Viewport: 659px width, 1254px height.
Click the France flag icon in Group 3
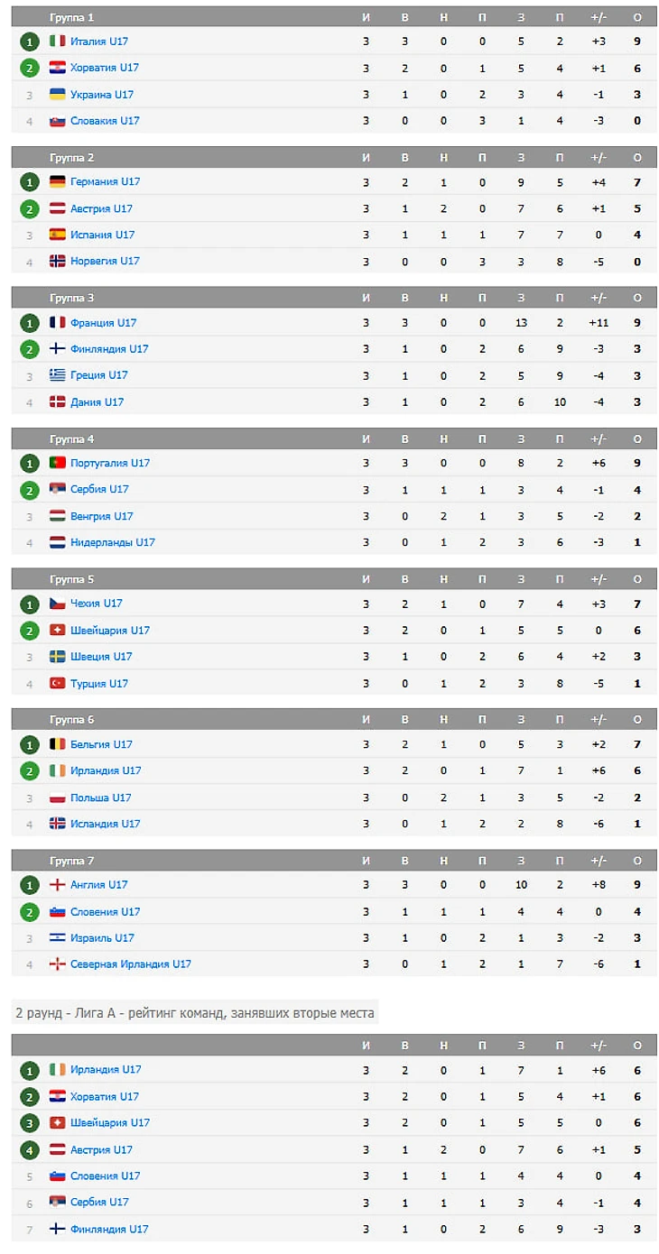point(58,323)
